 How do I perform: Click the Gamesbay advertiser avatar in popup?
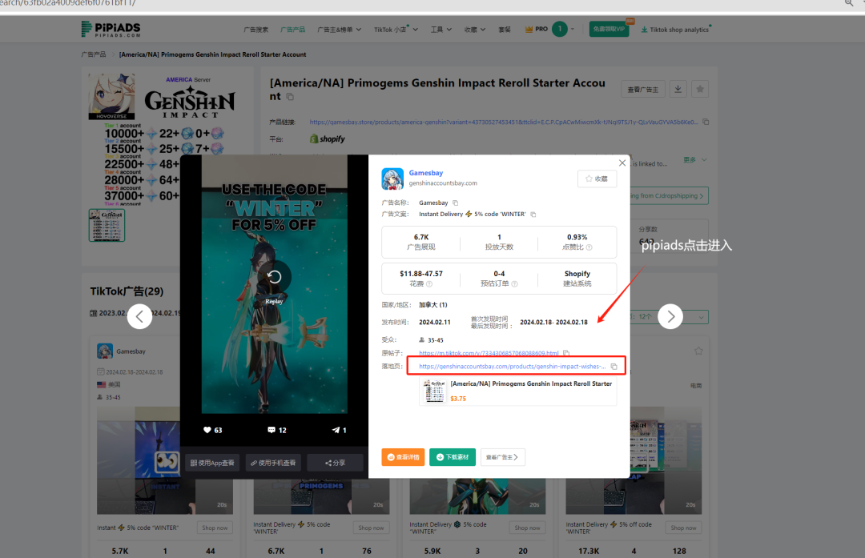tap(392, 179)
